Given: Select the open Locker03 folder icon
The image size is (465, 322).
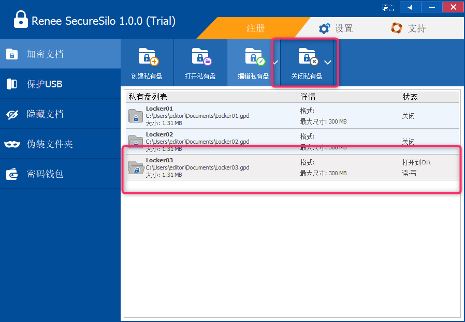Looking at the screenshot, I should click(136, 167).
